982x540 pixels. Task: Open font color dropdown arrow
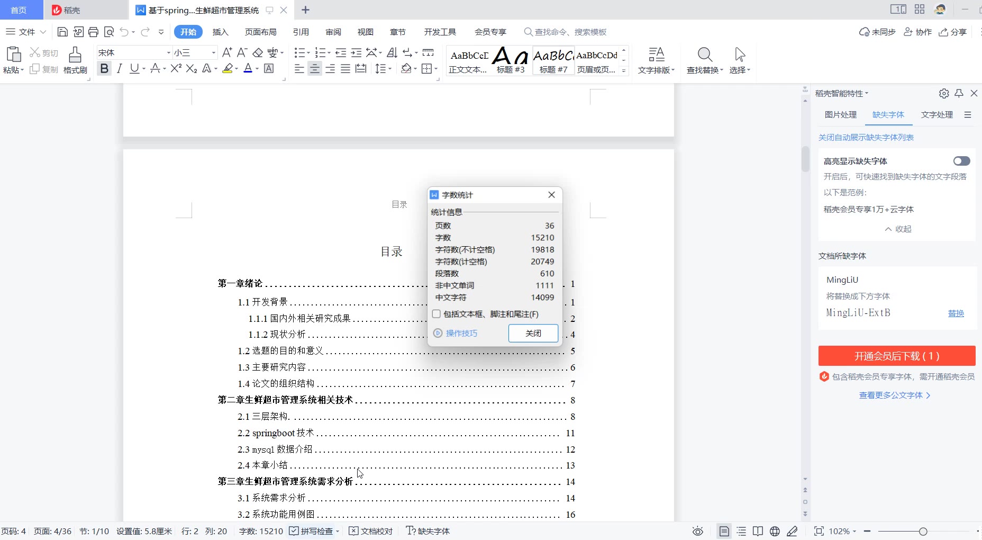point(257,68)
